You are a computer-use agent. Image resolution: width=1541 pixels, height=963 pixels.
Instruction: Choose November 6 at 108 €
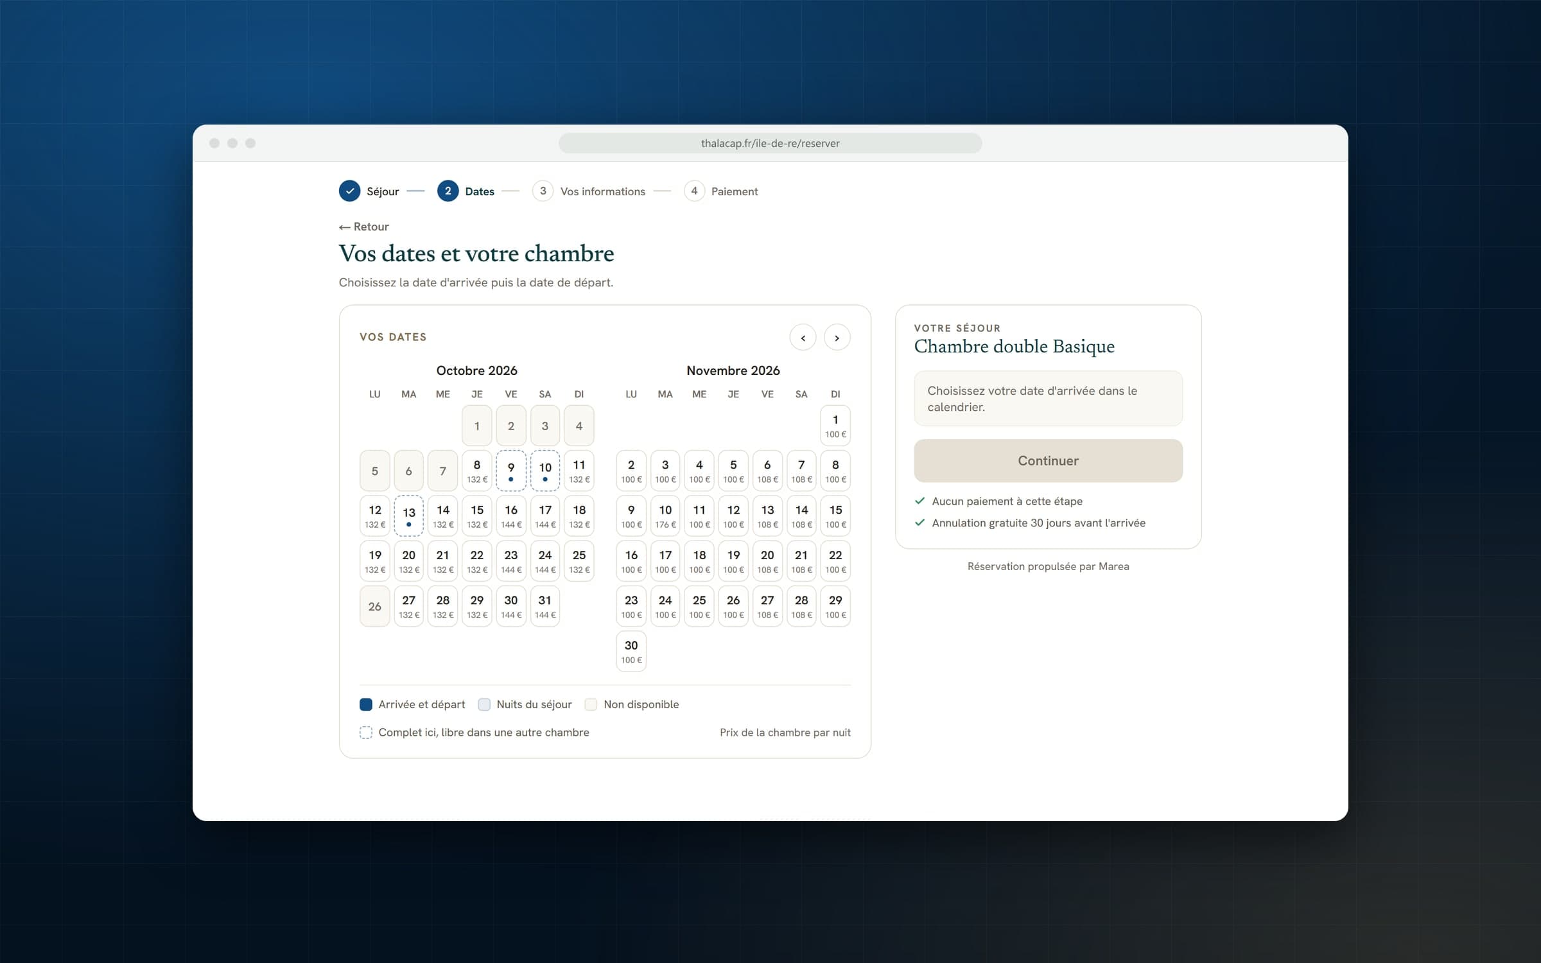[767, 471]
